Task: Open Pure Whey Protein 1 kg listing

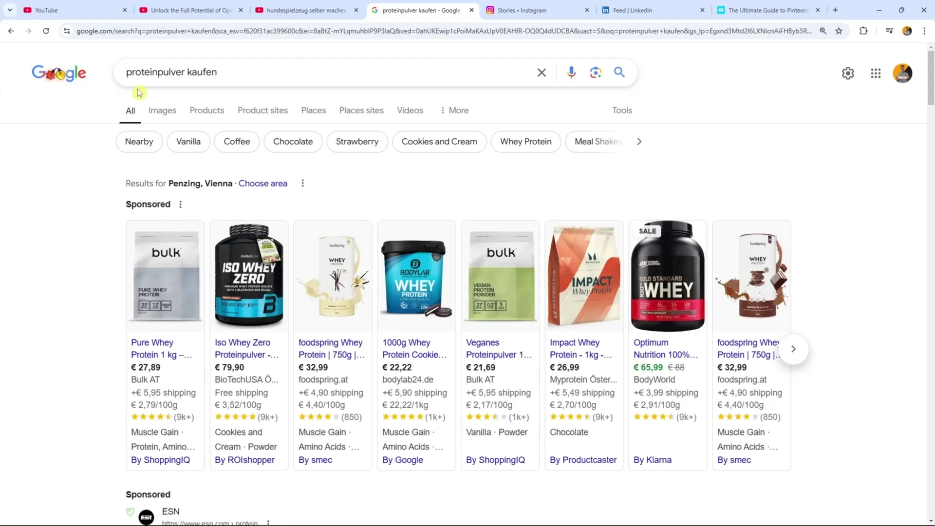Action: pos(161,349)
